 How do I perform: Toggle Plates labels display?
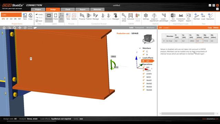(56, 17)
